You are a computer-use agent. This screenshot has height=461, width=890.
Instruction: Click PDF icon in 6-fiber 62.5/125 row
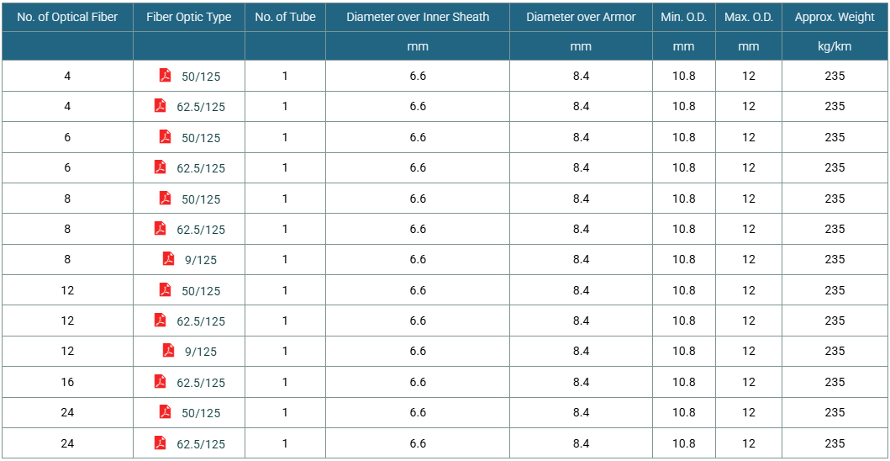click(x=160, y=167)
